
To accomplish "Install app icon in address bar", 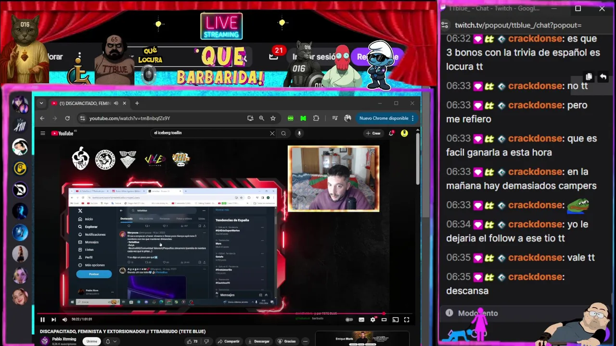I will 250,118.
